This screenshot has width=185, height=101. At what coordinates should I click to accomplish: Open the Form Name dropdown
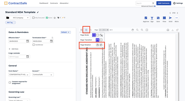coord(19,75)
